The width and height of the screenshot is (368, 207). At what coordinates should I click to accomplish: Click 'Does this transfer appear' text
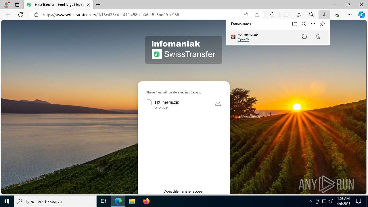[x=184, y=191]
